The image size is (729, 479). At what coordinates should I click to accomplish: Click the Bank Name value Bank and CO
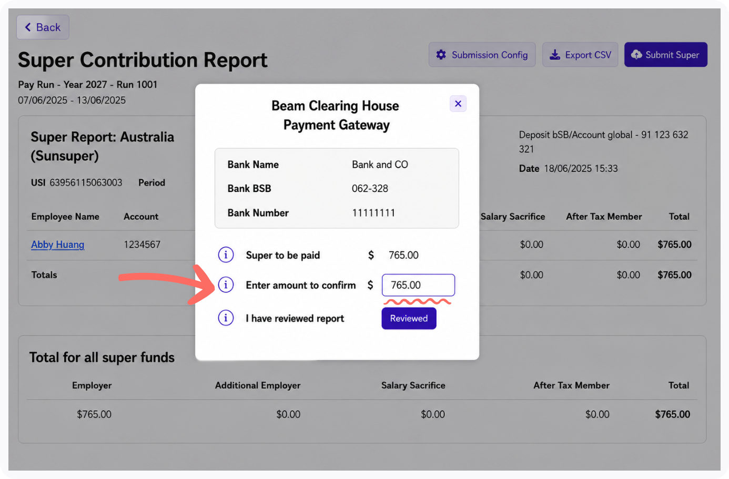click(x=380, y=165)
